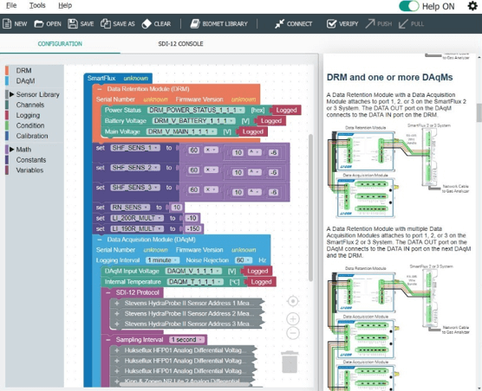Open the LI_190R_MULT variable dropdown
The image size is (482, 391).
pyautogui.click(x=137, y=228)
